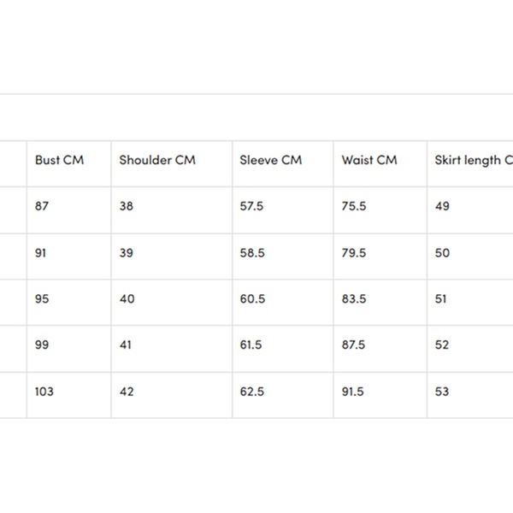Viewport: 513px width, 513px height.
Task: Select skirt length value 51
Action: click(x=442, y=299)
